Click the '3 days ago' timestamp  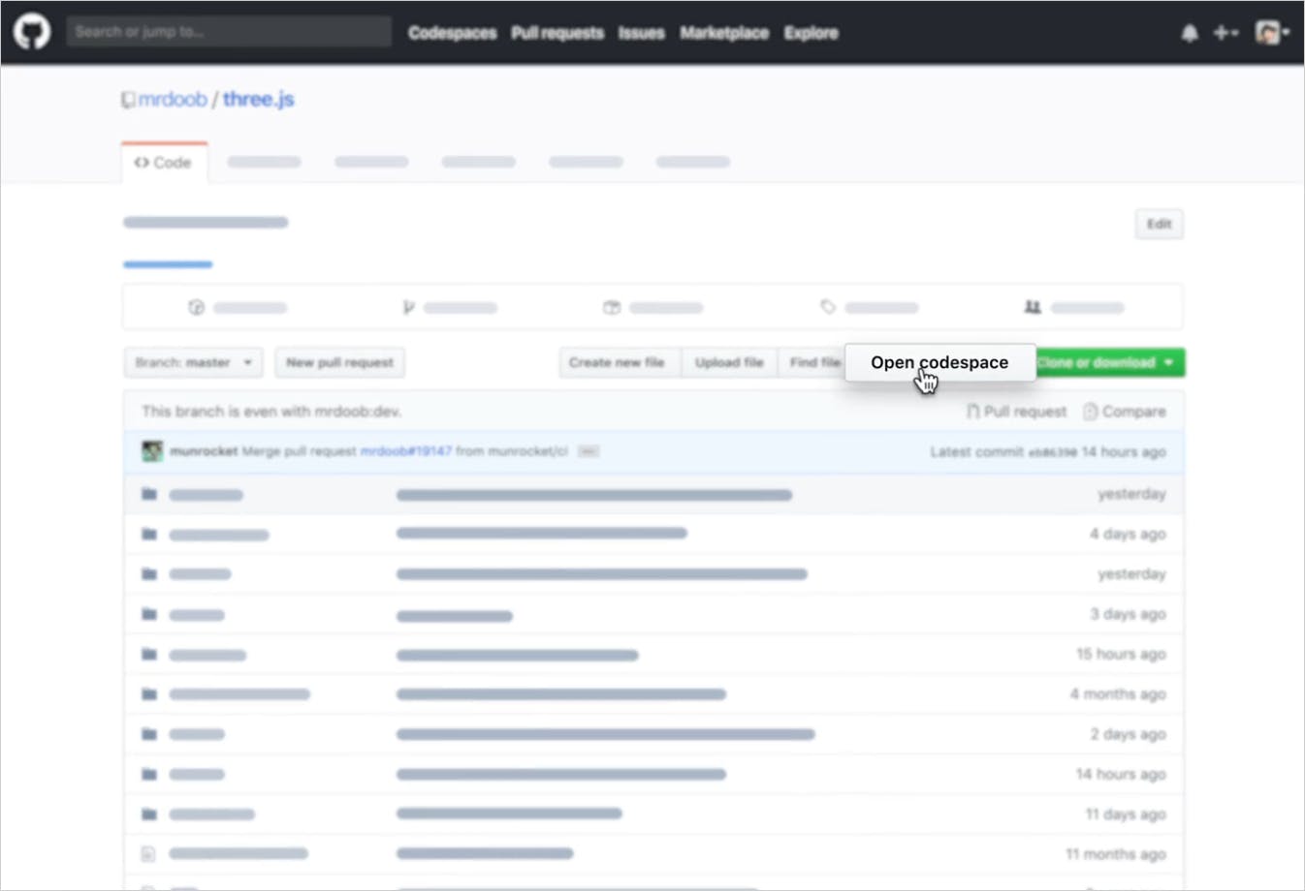coord(1128,614)
